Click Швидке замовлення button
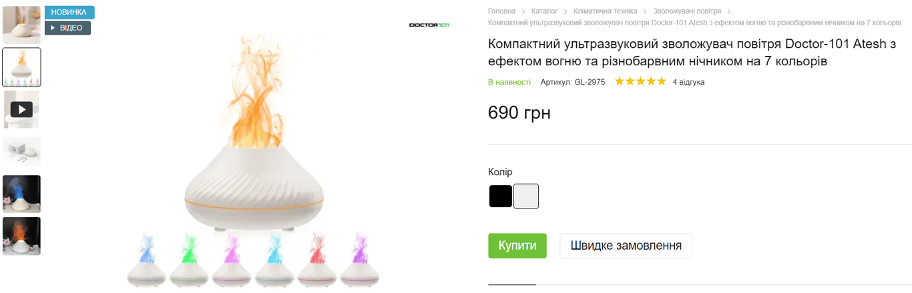 [626, 246]
